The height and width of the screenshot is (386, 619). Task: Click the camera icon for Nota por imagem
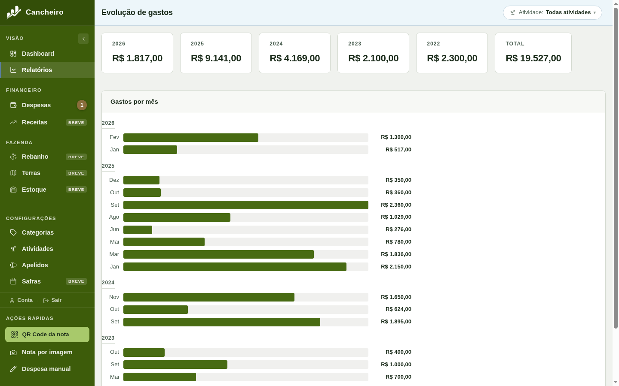point(13,352)
